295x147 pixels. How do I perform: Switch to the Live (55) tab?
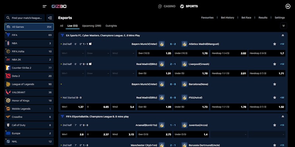point(72,26)
